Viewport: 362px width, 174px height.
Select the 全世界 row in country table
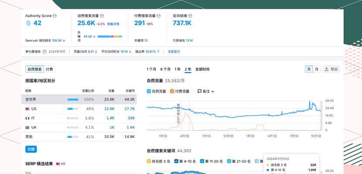pos(79,100)
